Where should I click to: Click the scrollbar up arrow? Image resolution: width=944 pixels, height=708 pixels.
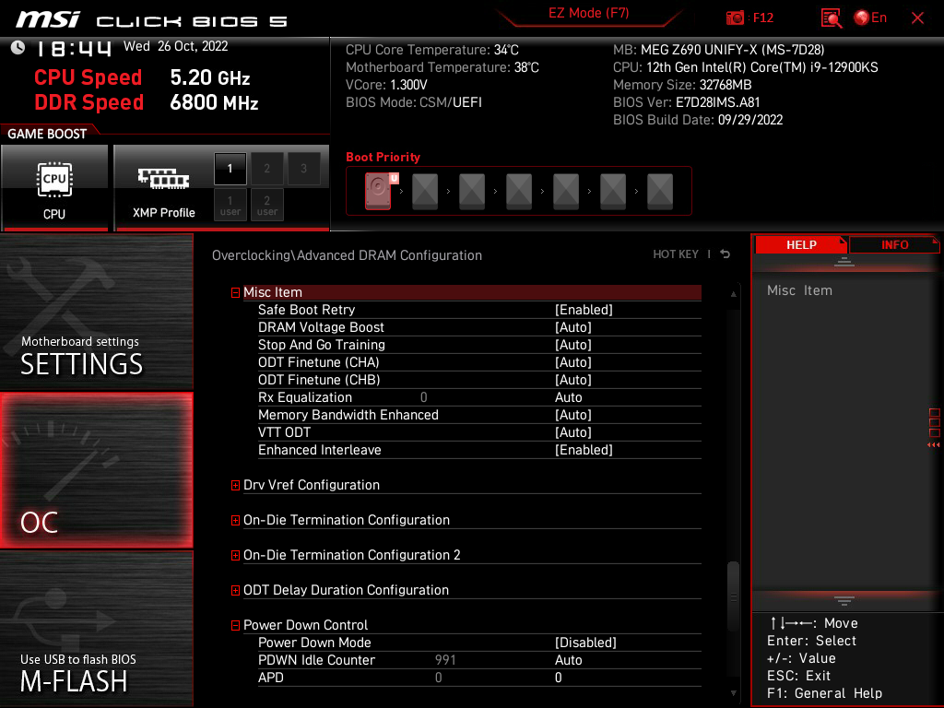[733, 294]
